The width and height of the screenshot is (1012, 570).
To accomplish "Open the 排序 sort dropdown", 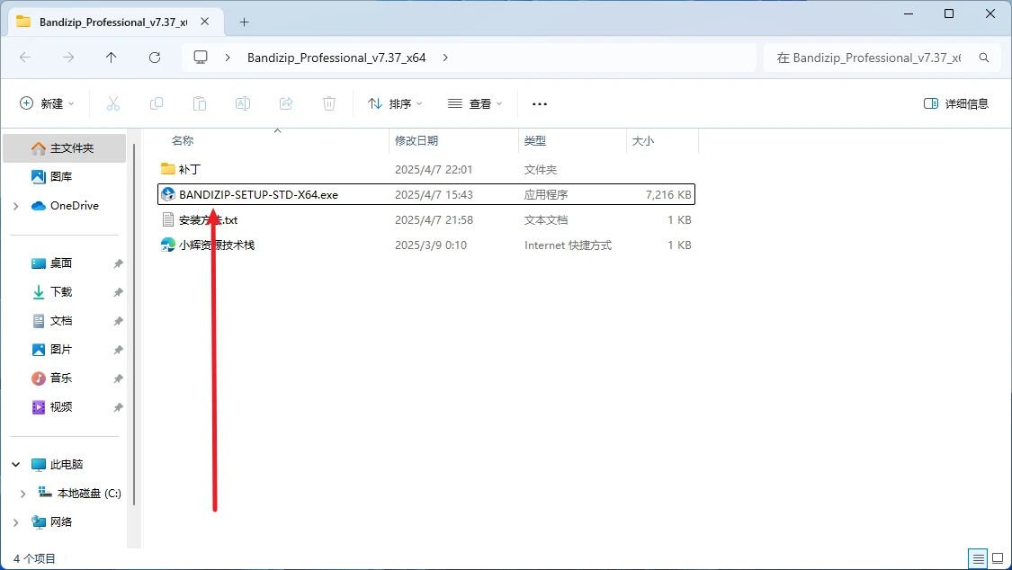I will [x=395, y=103].
